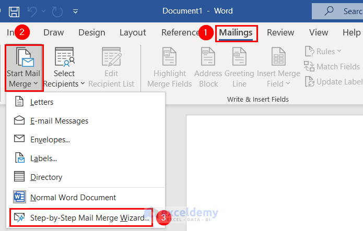Insert a Greeting Line
The image size is (363, 231).
239,67
